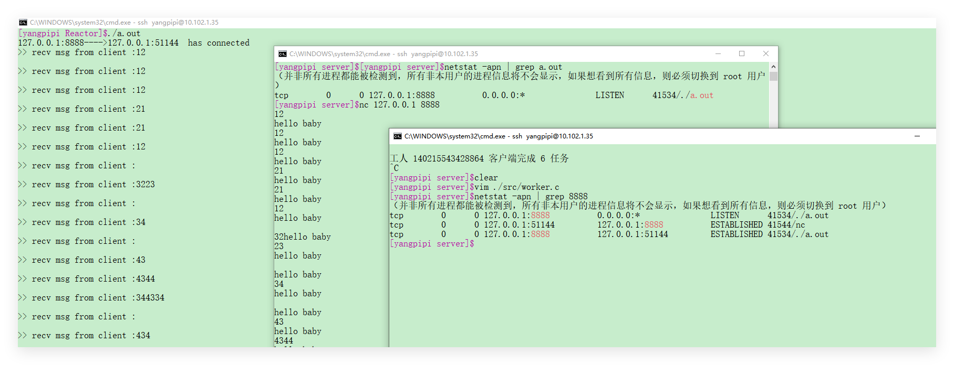Click the './a.out' command in left window
The width and height of the screenshot is (954, 365).
click(124, 34)
